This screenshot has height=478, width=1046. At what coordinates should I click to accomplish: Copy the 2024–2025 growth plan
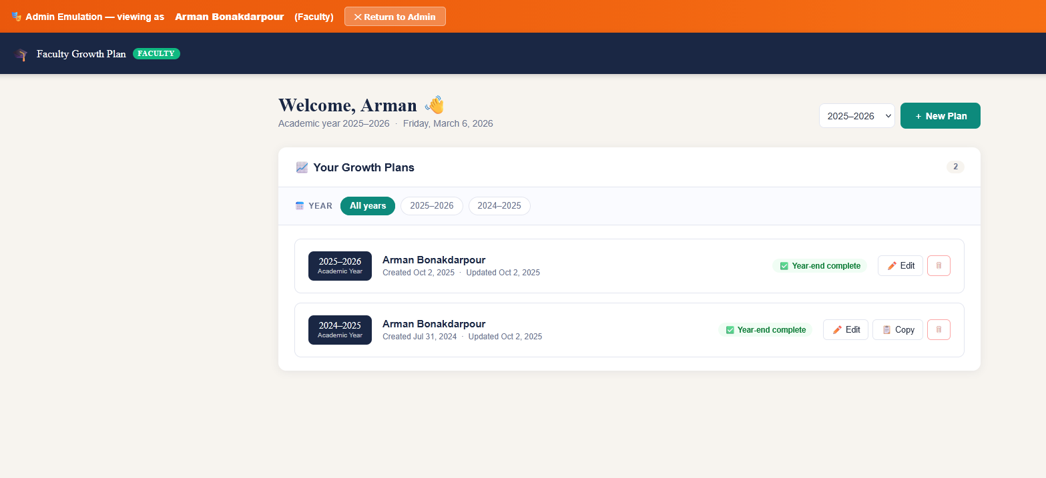(x=897, y=329)
